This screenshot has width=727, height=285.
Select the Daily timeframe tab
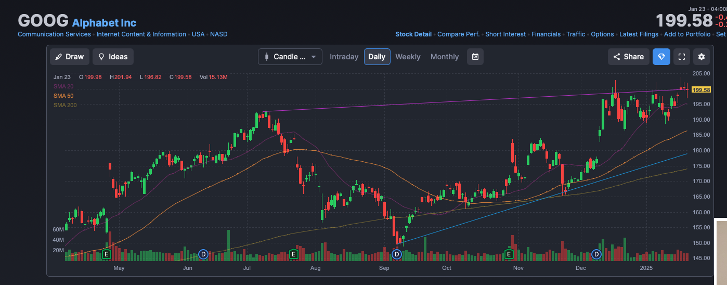coord(377,57)
